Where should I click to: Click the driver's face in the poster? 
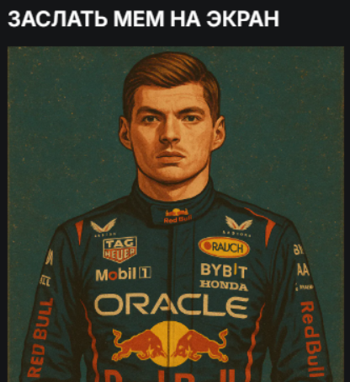pos(171,133)
